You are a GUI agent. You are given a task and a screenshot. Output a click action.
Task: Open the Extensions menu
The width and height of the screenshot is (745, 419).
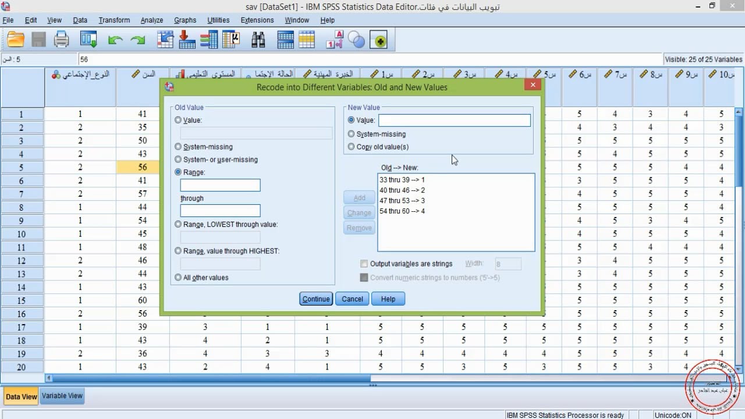tap(257, 20)
